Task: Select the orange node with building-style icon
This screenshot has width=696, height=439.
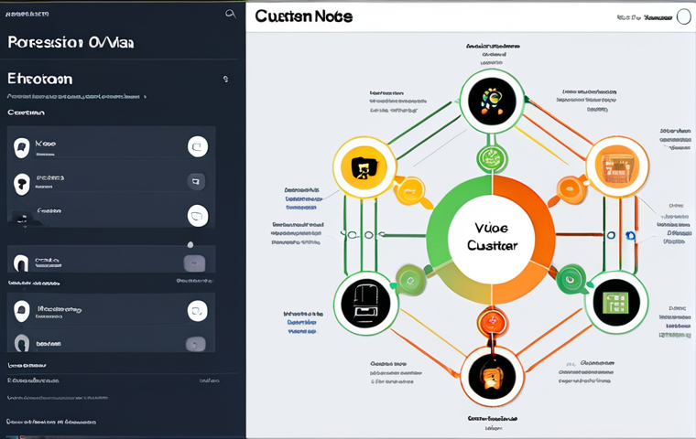Action: [x=617, y=166]
